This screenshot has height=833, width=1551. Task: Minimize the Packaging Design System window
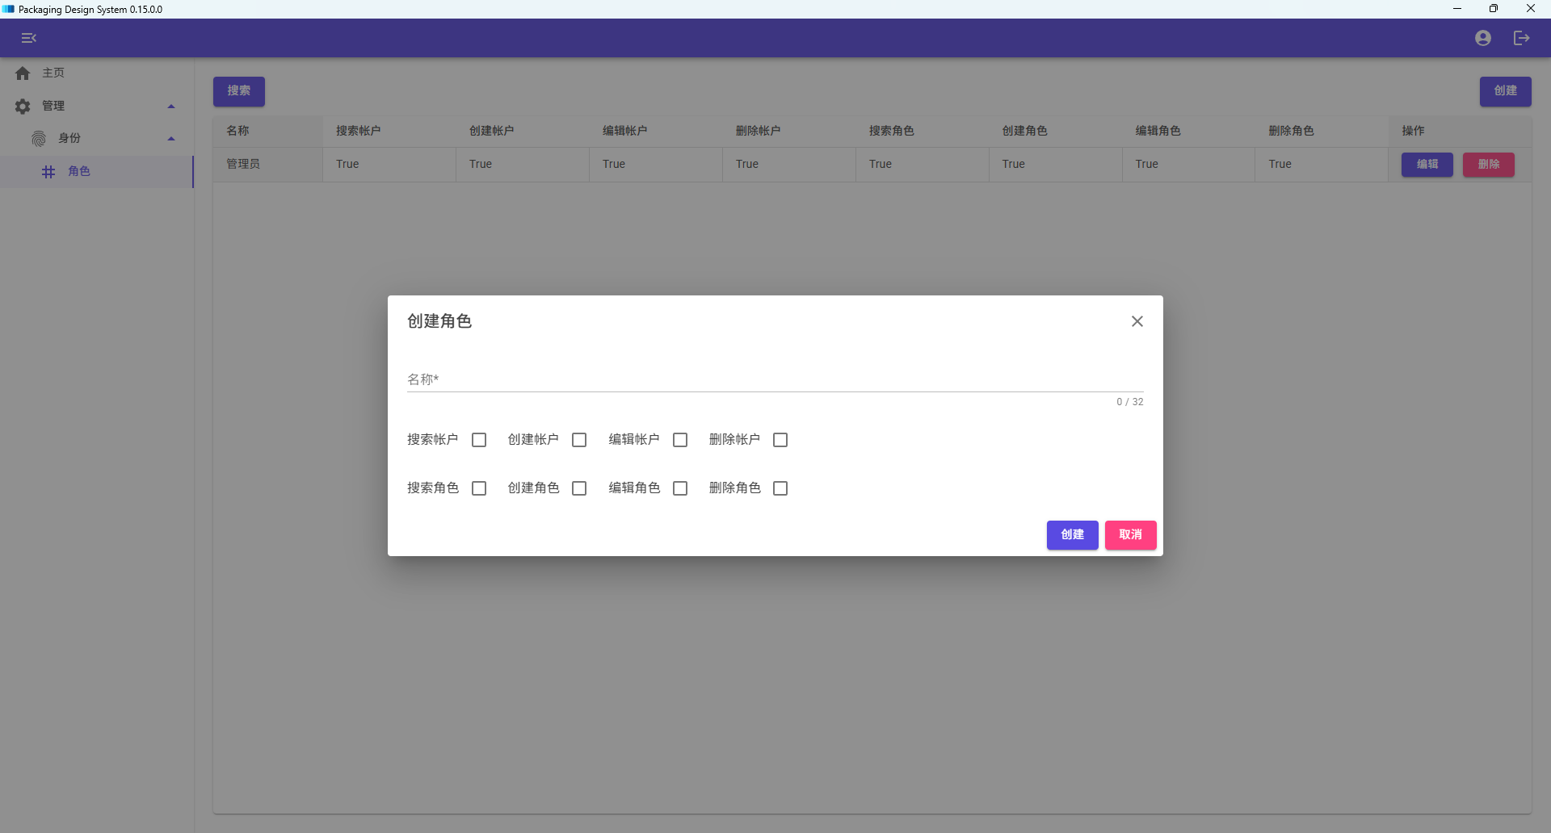point(1457,9)
